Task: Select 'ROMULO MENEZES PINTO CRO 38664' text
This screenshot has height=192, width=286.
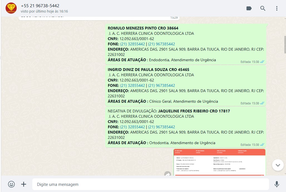Action: [143, 28]
